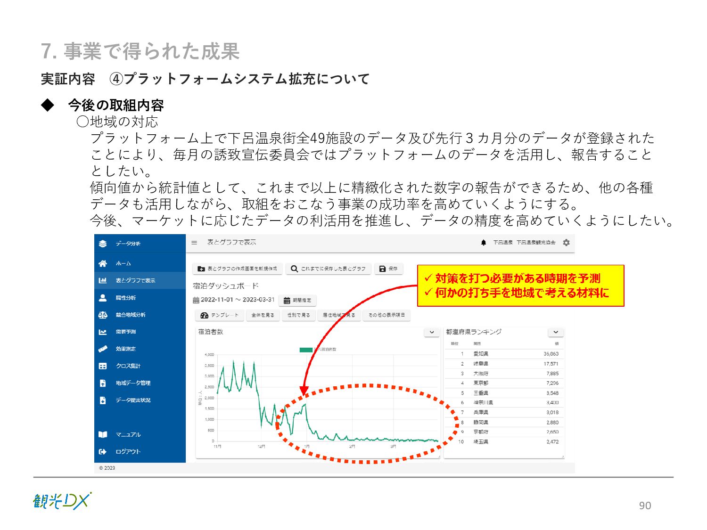Open notifications bell icon
Image resolution: width=707 pixels, height=530 pixels.
coord(484,243)
